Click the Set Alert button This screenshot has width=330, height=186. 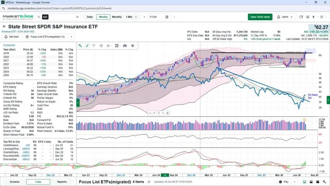point(12,37)
